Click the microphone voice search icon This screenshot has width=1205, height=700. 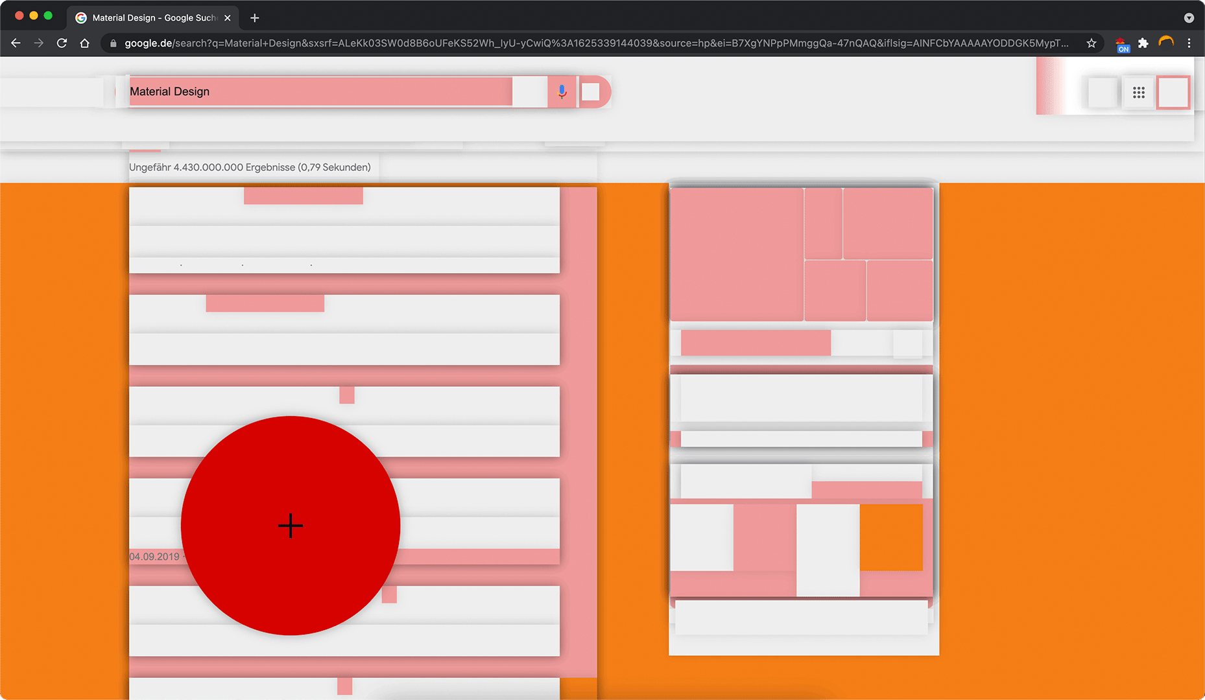pos(562,92)
